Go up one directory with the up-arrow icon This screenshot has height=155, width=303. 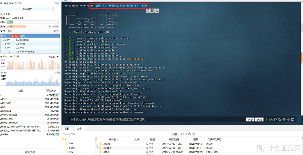[x=186, y=134]
